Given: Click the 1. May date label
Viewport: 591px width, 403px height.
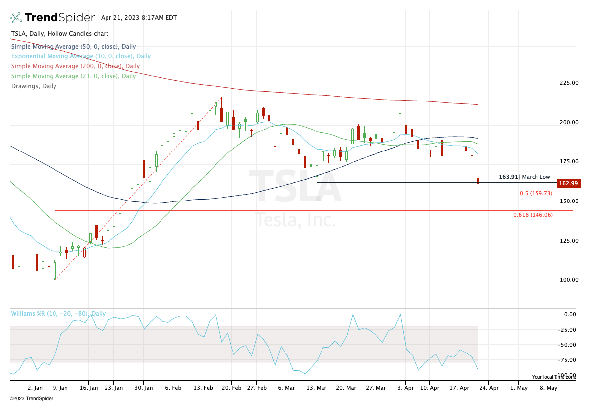Looking at the screenshot, I should (519, 388).
